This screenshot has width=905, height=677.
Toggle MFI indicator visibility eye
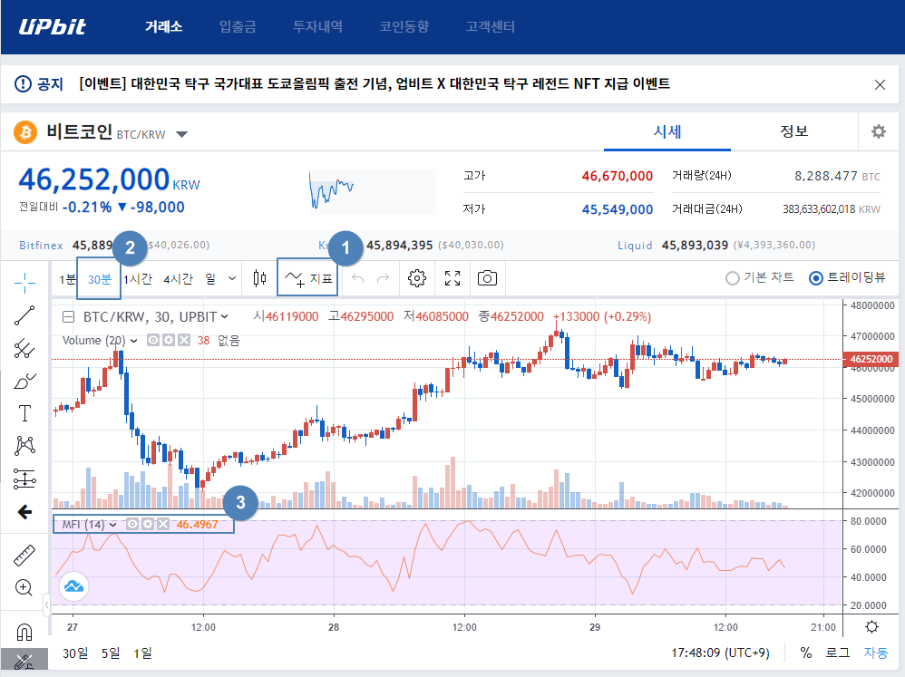132,524
